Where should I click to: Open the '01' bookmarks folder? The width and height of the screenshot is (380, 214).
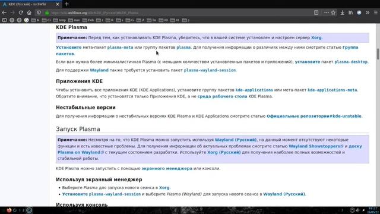(175, 20)
